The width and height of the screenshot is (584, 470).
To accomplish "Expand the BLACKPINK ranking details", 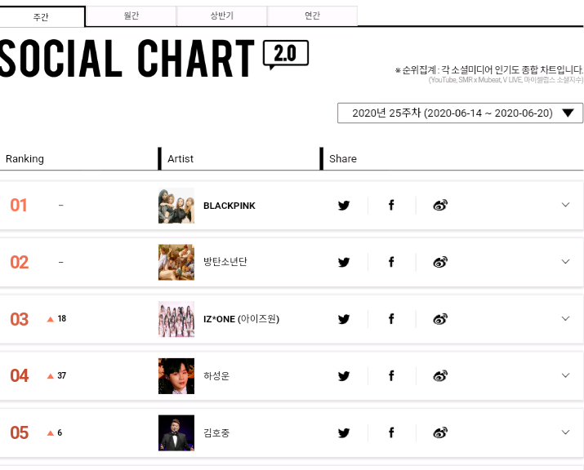I will (x=565, y=205).
